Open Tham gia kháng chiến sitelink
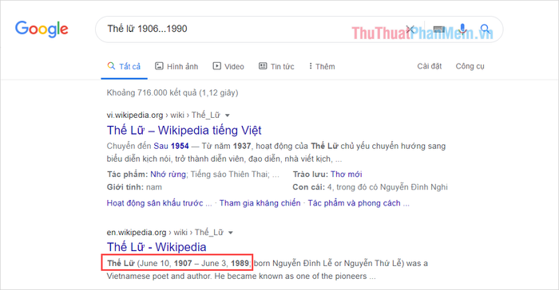The image size is (559, 290). point(260,203)
